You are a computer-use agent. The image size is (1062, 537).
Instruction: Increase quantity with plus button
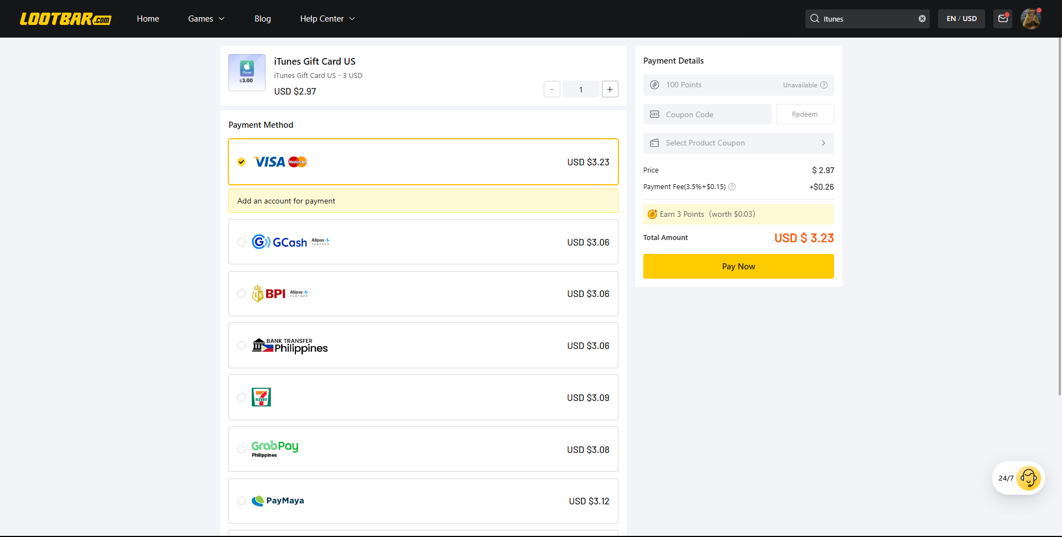click(610, 89)
